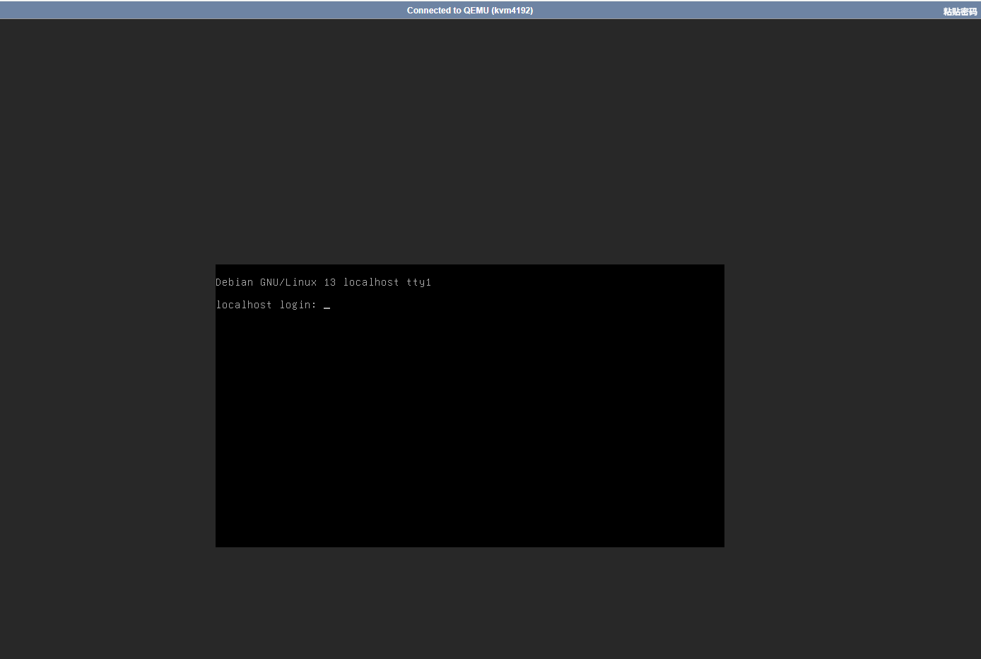Click the version number "13" in the banner

coord(329,282)
